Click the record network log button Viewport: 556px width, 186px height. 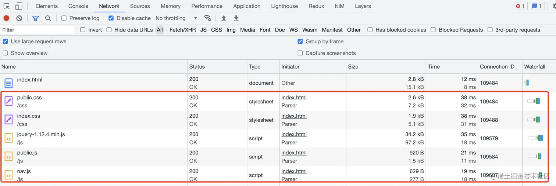point(6,18)
